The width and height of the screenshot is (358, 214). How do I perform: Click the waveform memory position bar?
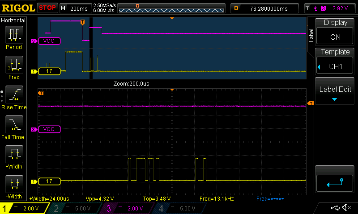click(172, 8)
